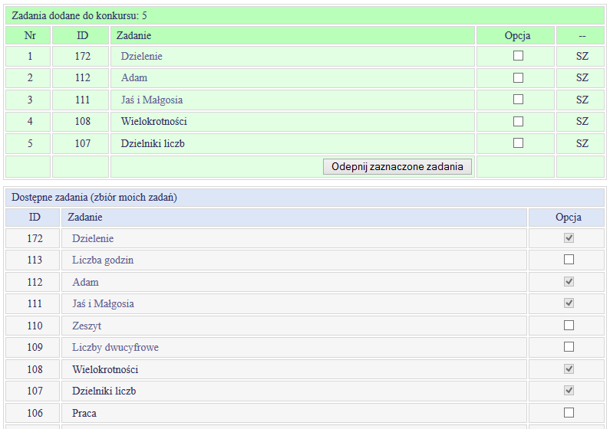Open SZ link for Jaś i Małgosia

coord(582,100)
